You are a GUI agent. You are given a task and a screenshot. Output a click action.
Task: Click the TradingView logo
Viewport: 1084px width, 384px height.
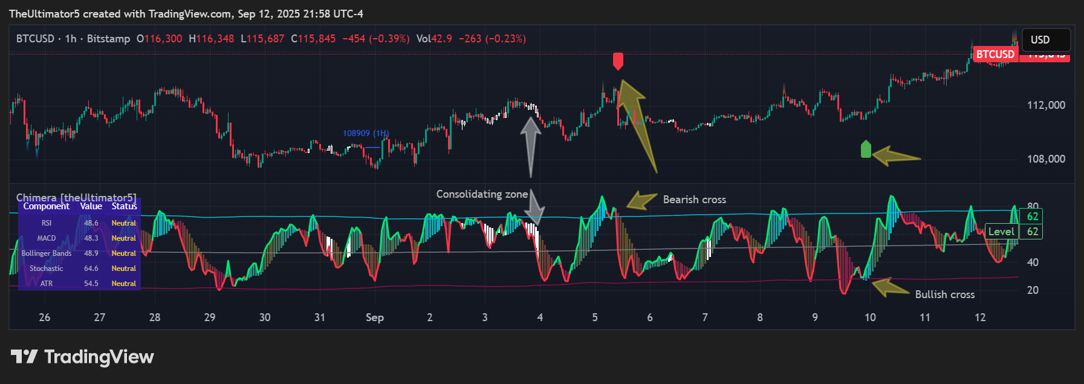pyautogui.click(x=83, y=357)
